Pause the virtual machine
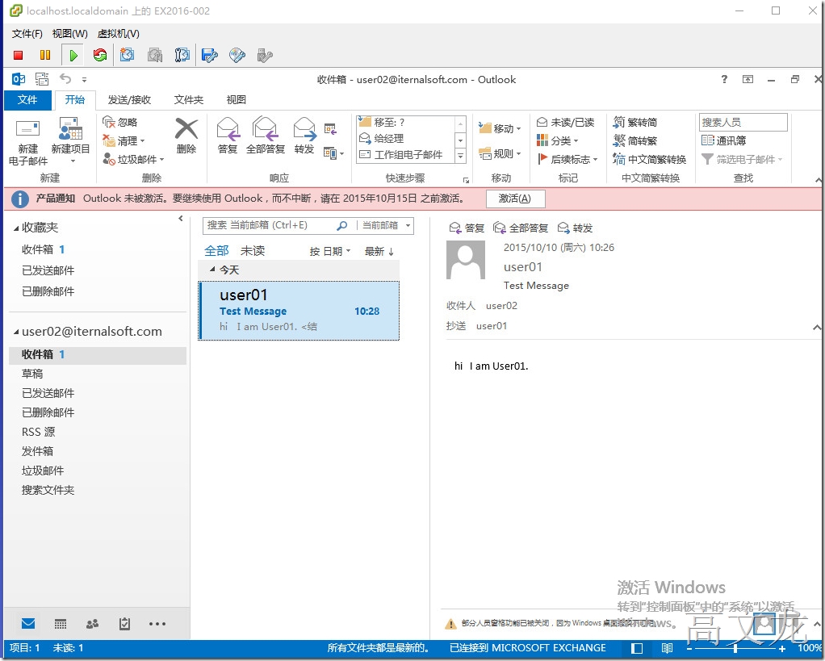This screenshot has width=825, height=661. pos(45,55)
